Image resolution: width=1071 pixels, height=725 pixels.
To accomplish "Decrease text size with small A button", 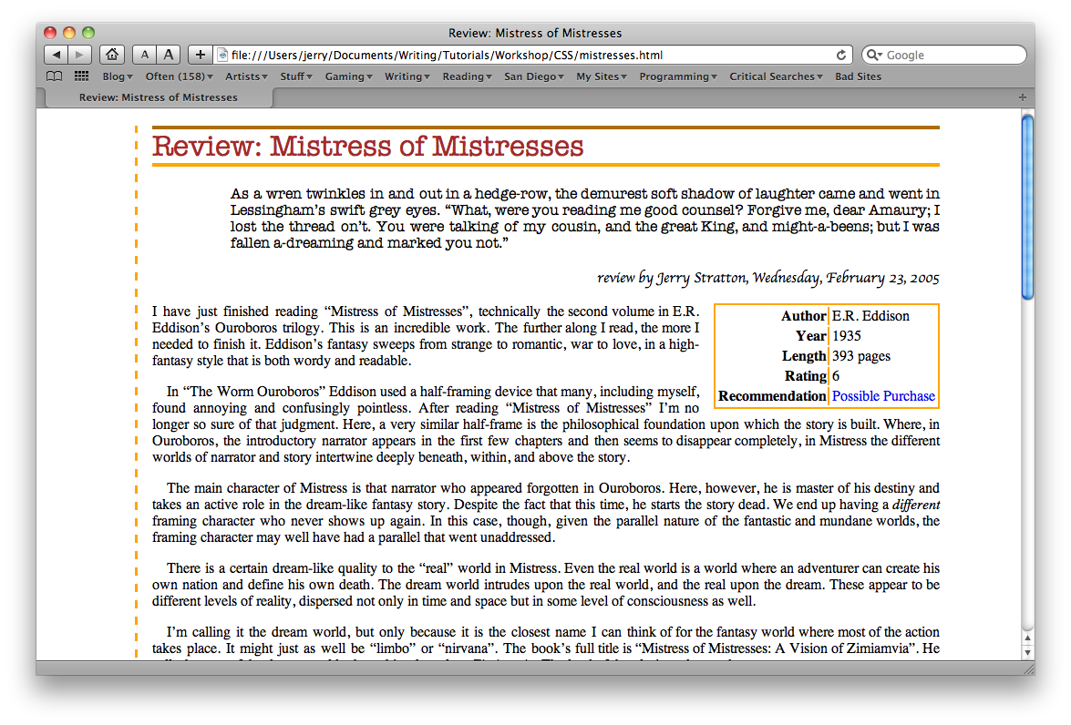I will click(x=145, y=56).
